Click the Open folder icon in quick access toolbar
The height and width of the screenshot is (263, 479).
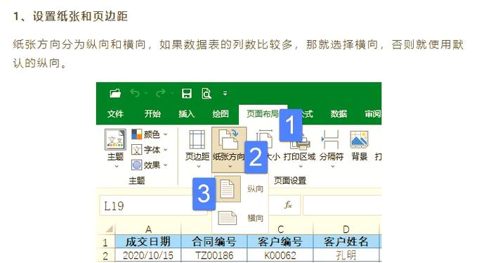pos(115,94)
